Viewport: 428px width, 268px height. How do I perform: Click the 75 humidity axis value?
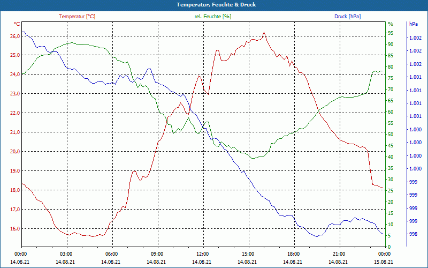point(391,78)
